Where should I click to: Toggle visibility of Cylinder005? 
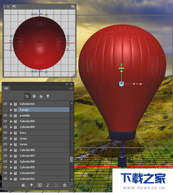click(x=5, y=121)
